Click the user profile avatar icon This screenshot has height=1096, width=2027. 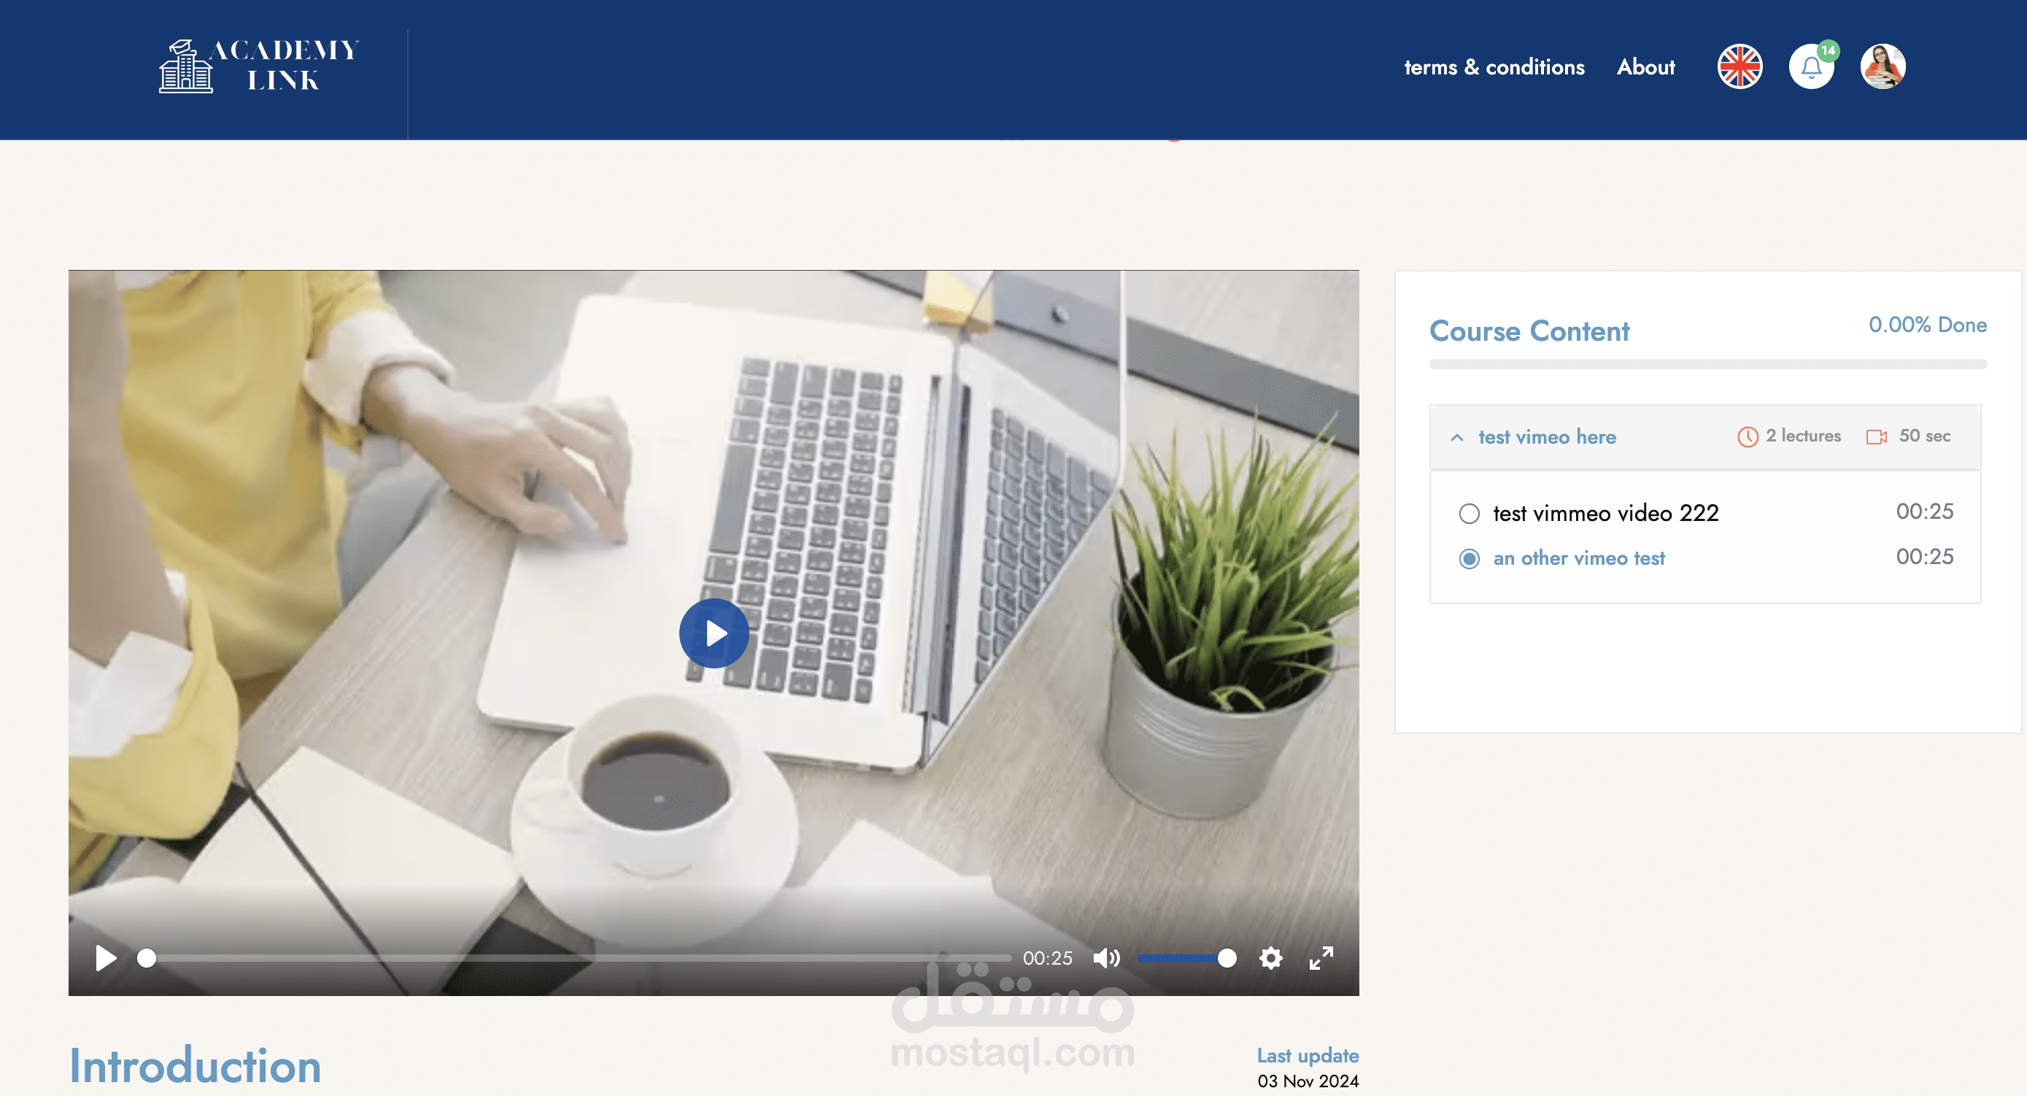click(1883, 66)
